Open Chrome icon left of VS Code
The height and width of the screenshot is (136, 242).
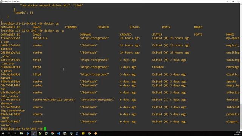click(52, 133)
